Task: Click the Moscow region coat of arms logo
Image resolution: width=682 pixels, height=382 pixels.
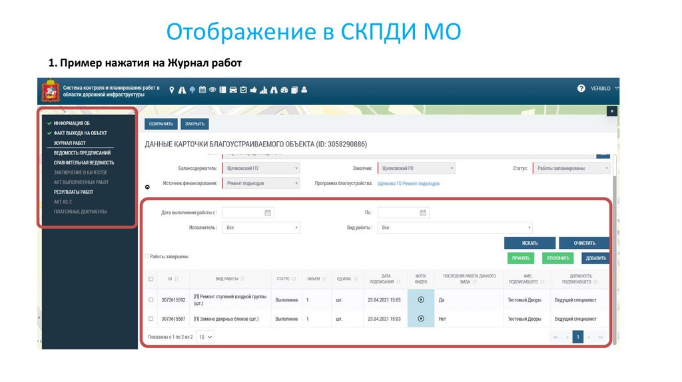Action: [x=51, y=91]
